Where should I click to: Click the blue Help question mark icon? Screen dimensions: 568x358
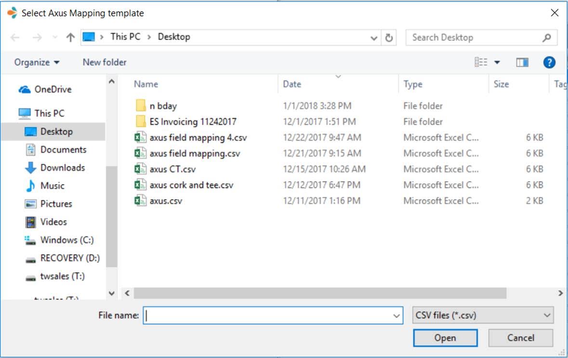[x=549, y=62]
